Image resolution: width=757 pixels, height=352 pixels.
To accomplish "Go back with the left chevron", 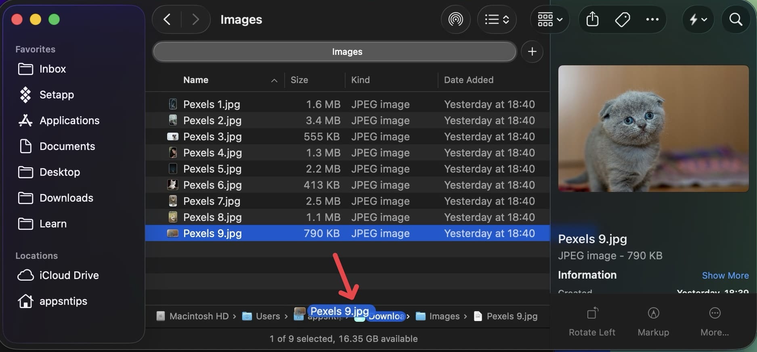I will pyautogui.click(x=167, y=19).
